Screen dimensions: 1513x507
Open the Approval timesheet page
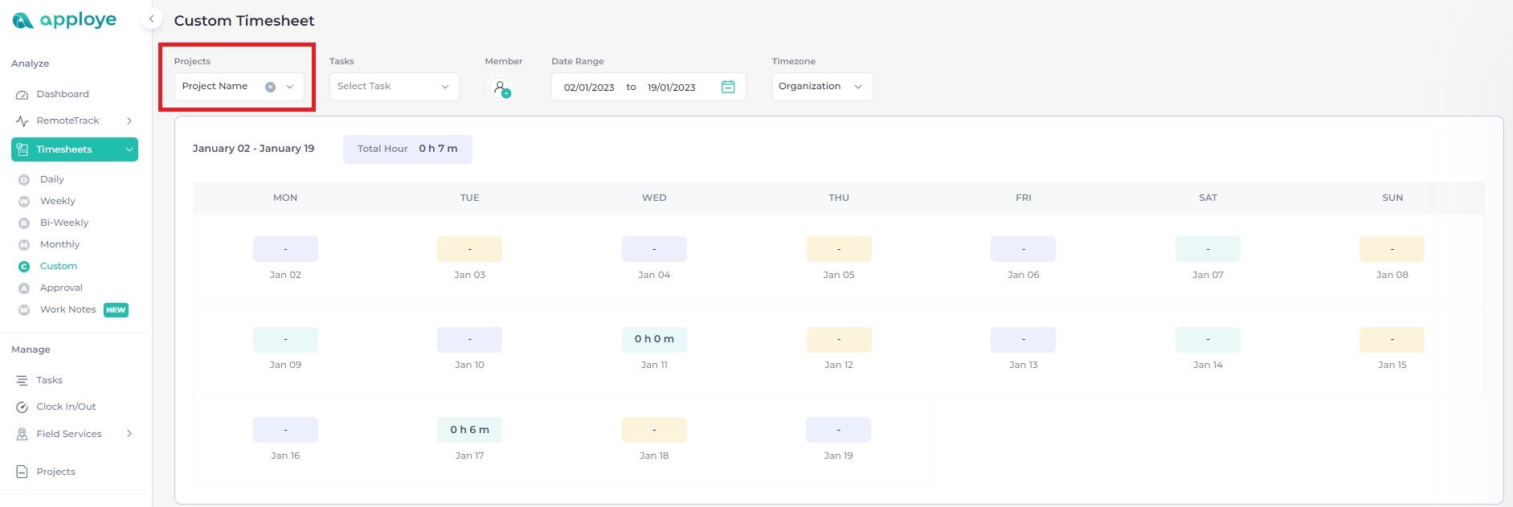61,288
